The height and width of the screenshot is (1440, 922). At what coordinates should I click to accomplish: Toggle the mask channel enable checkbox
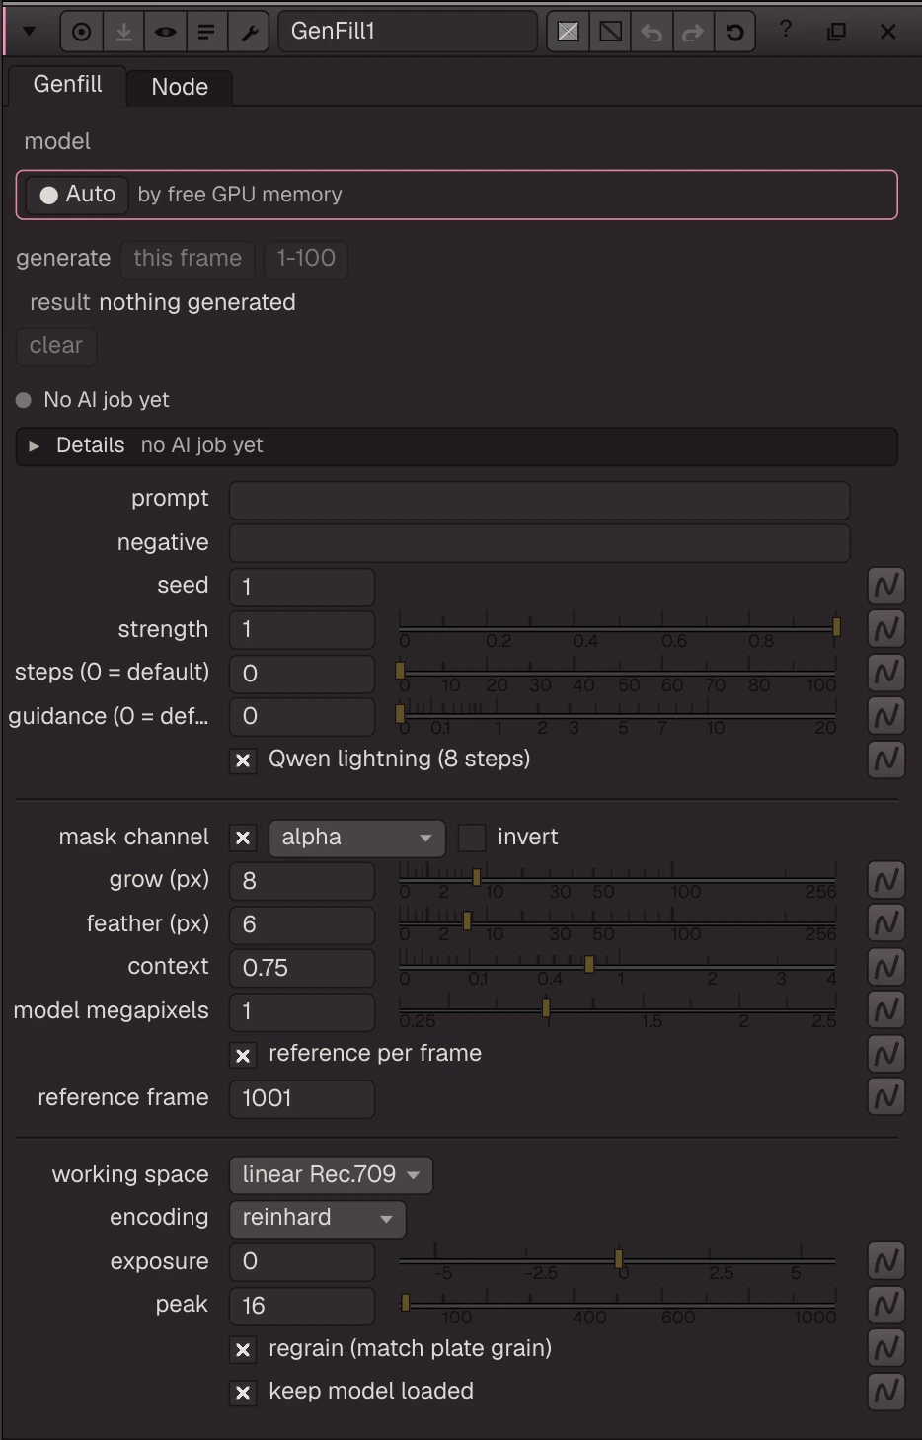pos(243,839)
